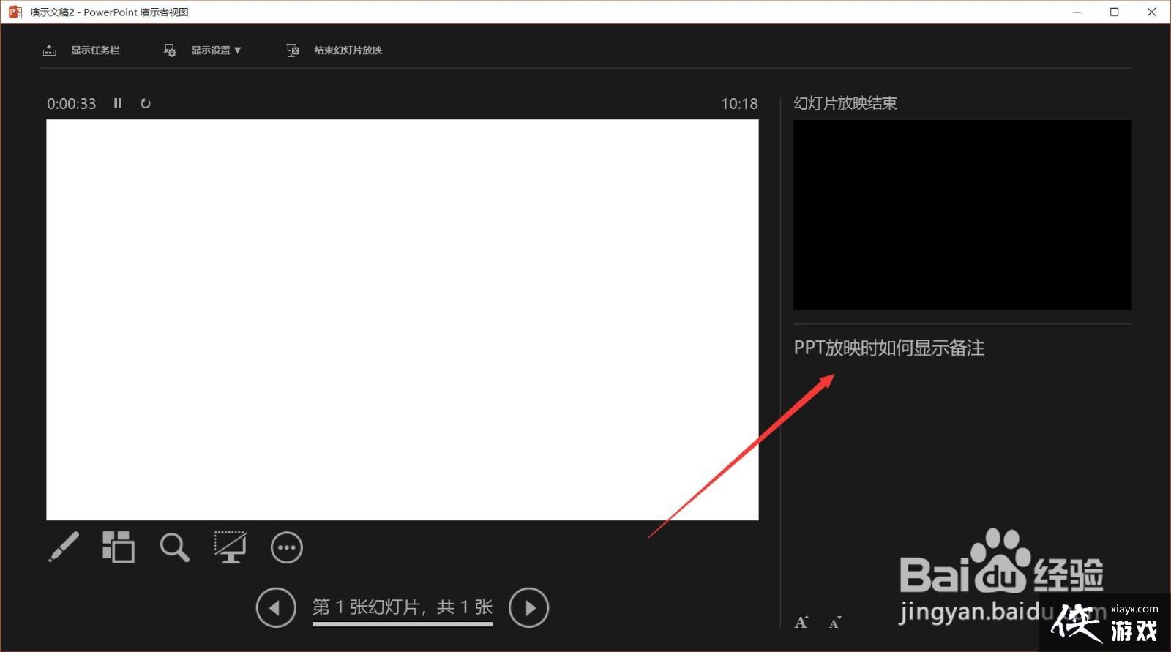Click the elapsed time 0:00:33
Image resolution: width=1171 pixels, height=652 pixels.
pyautogui.click(x=71, y=104)
